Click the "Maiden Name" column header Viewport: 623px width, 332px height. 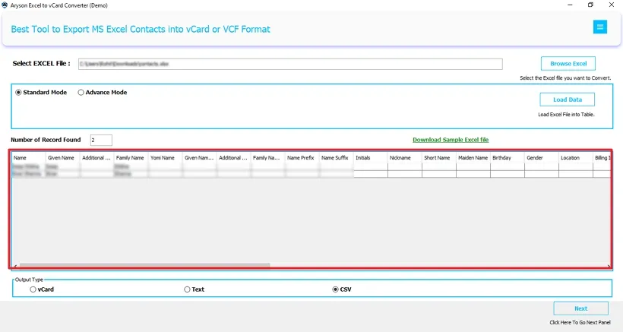pos(473,158)
